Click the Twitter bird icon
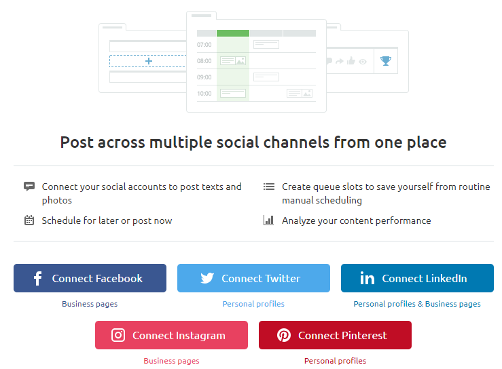 pyautogui.click(x=207, y=278)
